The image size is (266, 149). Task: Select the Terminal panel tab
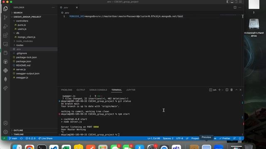pyautogui.click(x=116, y=90)
